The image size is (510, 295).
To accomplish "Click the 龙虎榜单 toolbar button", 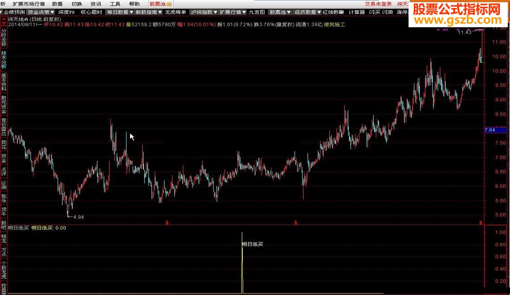I will point(175,12).
